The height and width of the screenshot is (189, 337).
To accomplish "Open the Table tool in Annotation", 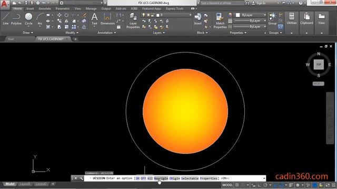I will pos(118,27).
